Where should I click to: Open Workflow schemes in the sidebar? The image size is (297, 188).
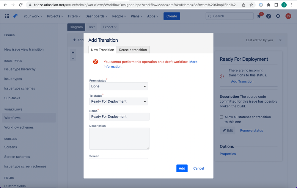[x=19, y=127]
